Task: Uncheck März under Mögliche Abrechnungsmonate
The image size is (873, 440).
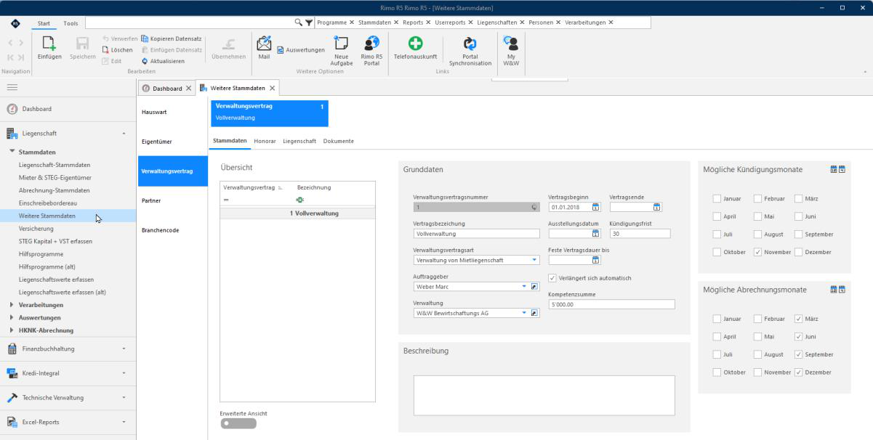Action: pos(799,319)
